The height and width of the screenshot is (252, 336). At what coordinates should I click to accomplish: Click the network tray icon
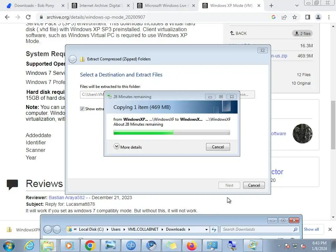point(295,246)
